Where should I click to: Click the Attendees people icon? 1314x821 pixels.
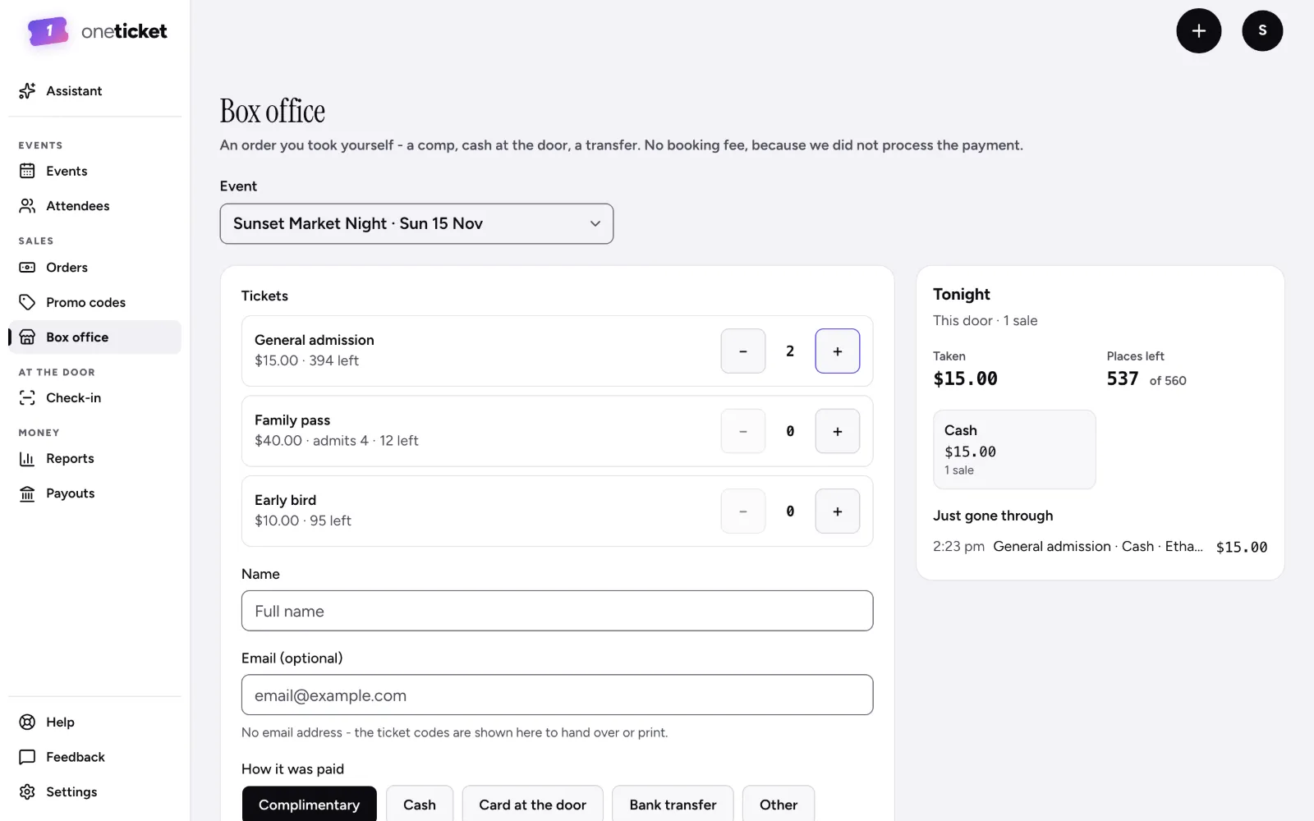point(27,206)
